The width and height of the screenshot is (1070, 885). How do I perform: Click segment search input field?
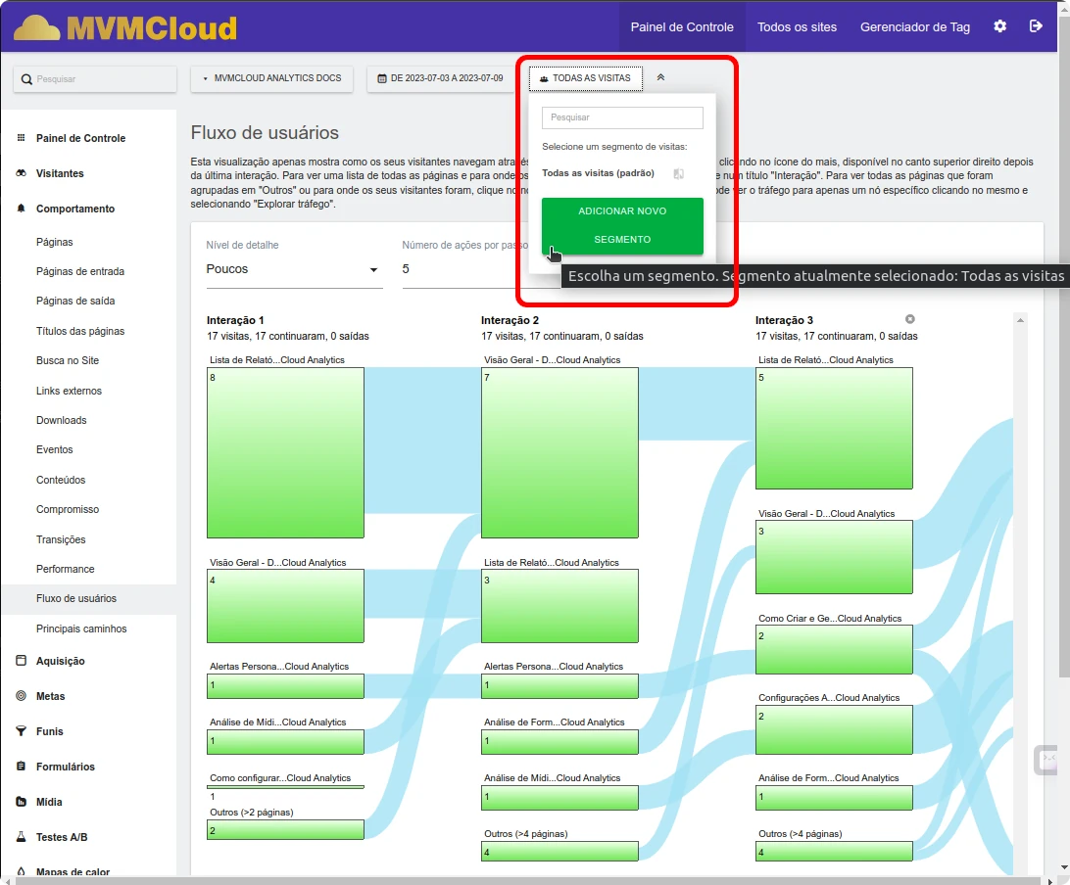coord(622,117)
